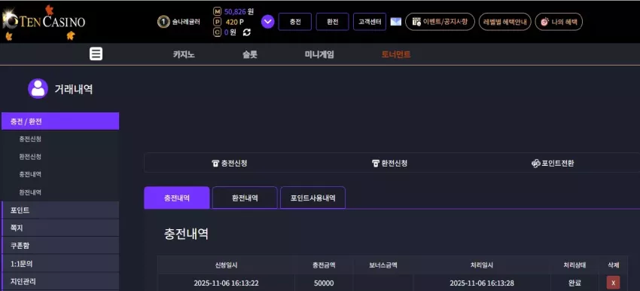Open 환전신청 in the sidebar
640x291 pixels.
[30, 157]
